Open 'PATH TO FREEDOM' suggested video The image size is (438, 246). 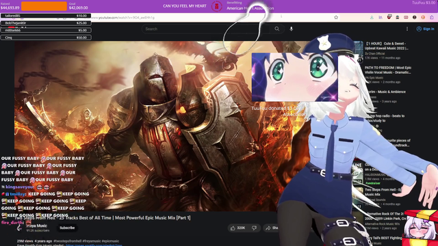pyautogui.click(x=388, y=70)
